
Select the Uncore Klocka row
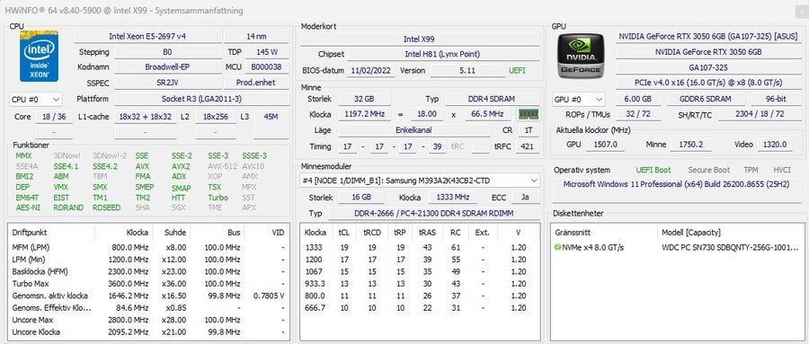click(x=148, y=332)
